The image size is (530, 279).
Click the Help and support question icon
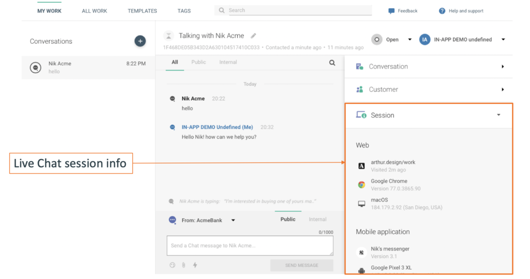click(442, 11)
